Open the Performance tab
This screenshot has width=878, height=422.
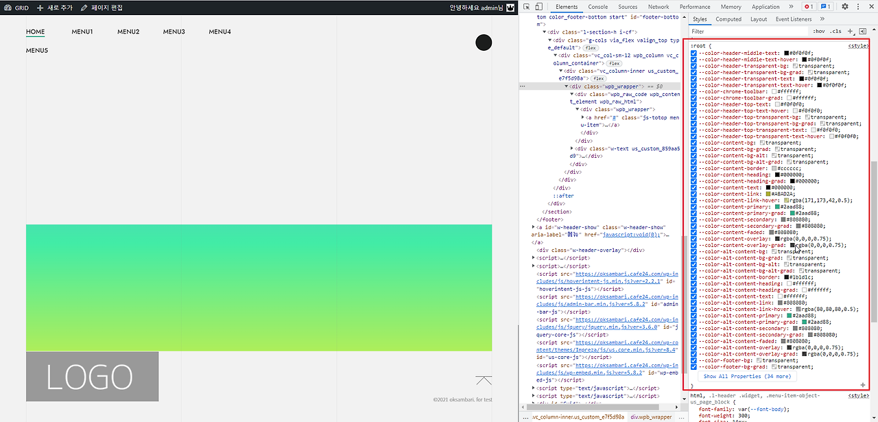pyautogui.click(x=695, y=7)
